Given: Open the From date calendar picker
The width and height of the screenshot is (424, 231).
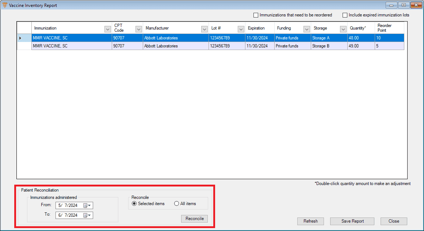Looking at the screenshot, I should pos(87,205).
